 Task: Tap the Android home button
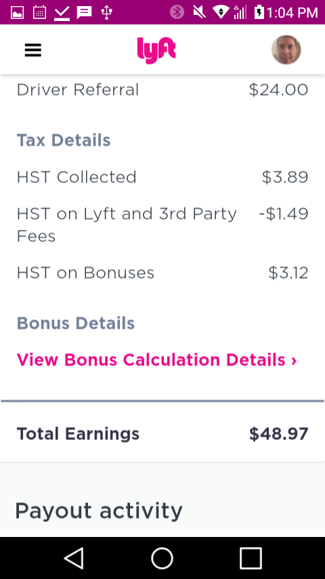tap(162, 558)
